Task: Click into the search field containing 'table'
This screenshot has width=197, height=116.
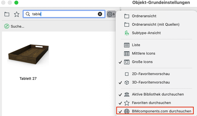Action: (64, 14)
